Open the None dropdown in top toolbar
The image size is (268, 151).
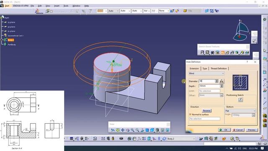pos(164,11)
